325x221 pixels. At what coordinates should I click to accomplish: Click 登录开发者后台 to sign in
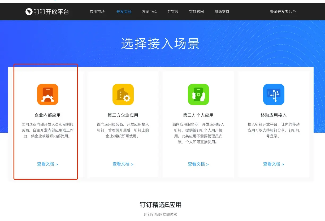tap(283, 12)
